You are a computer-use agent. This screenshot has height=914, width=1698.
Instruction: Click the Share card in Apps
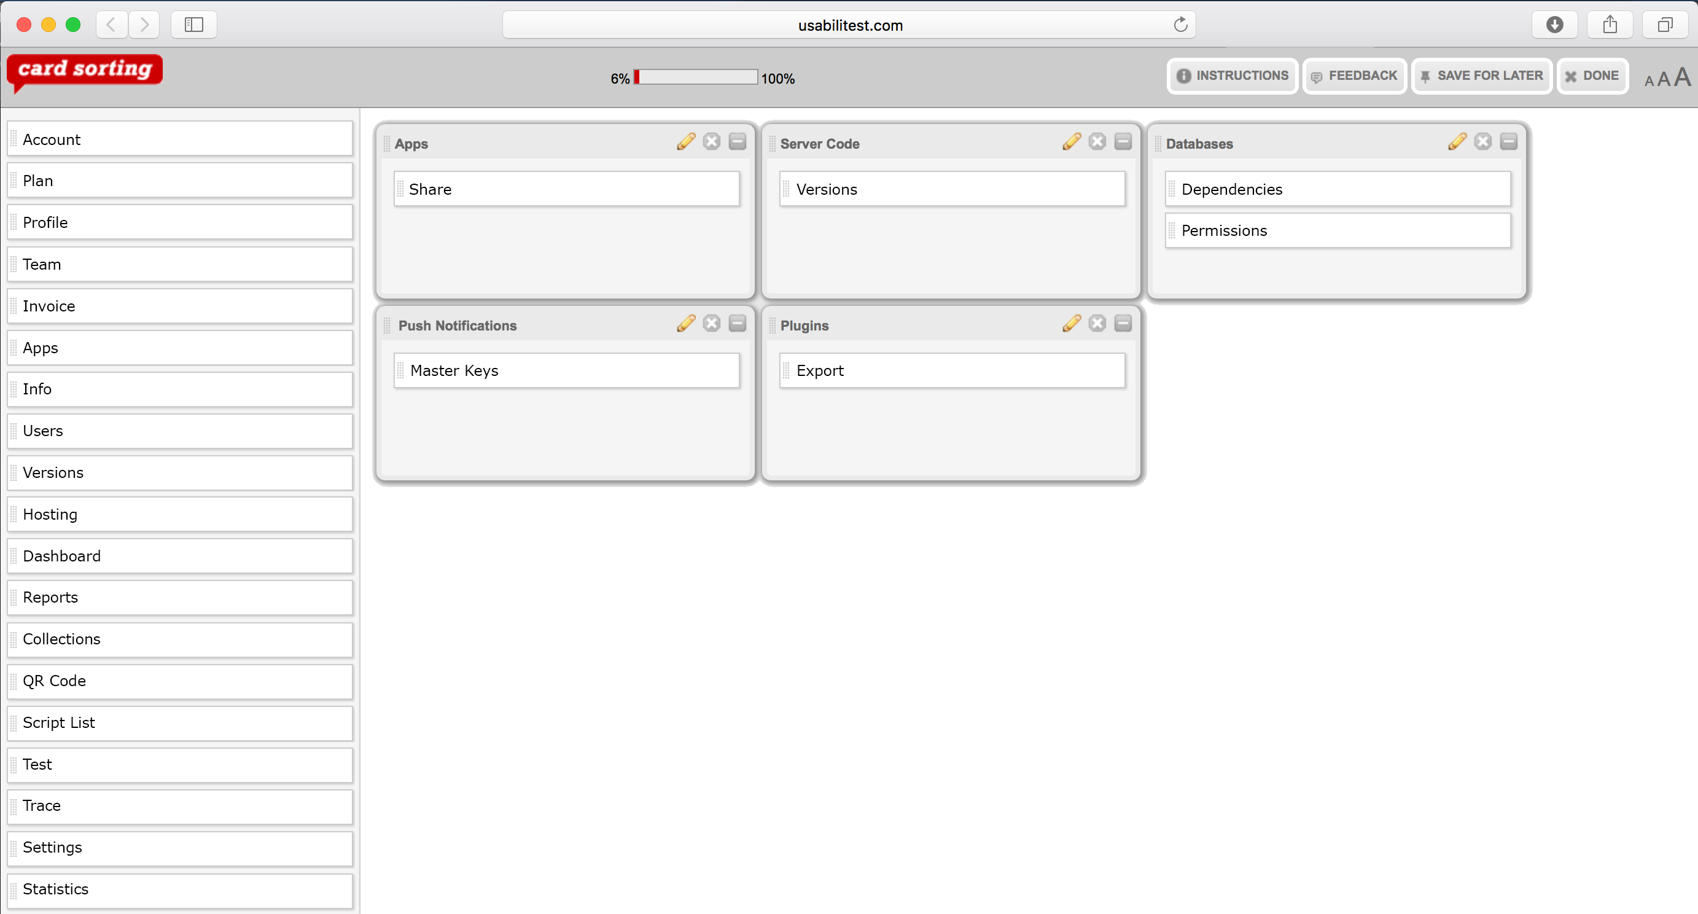click(x=566, y=189)
